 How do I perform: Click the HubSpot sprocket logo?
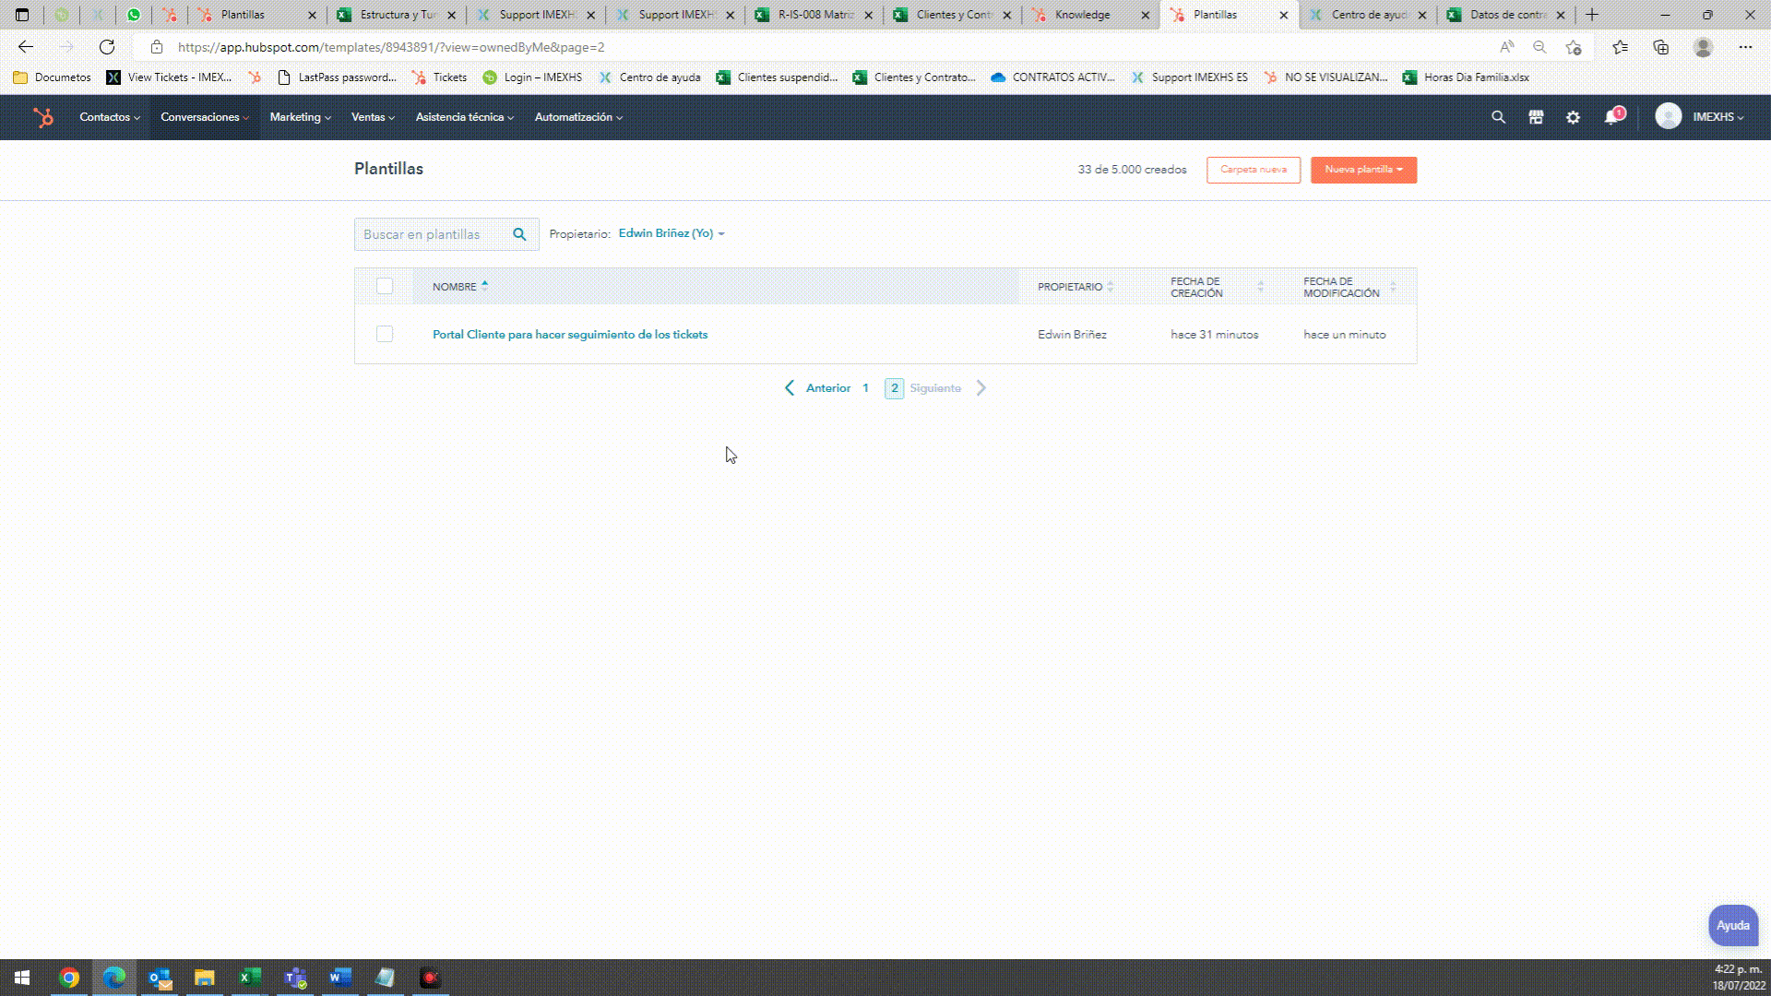pos(43,117)
